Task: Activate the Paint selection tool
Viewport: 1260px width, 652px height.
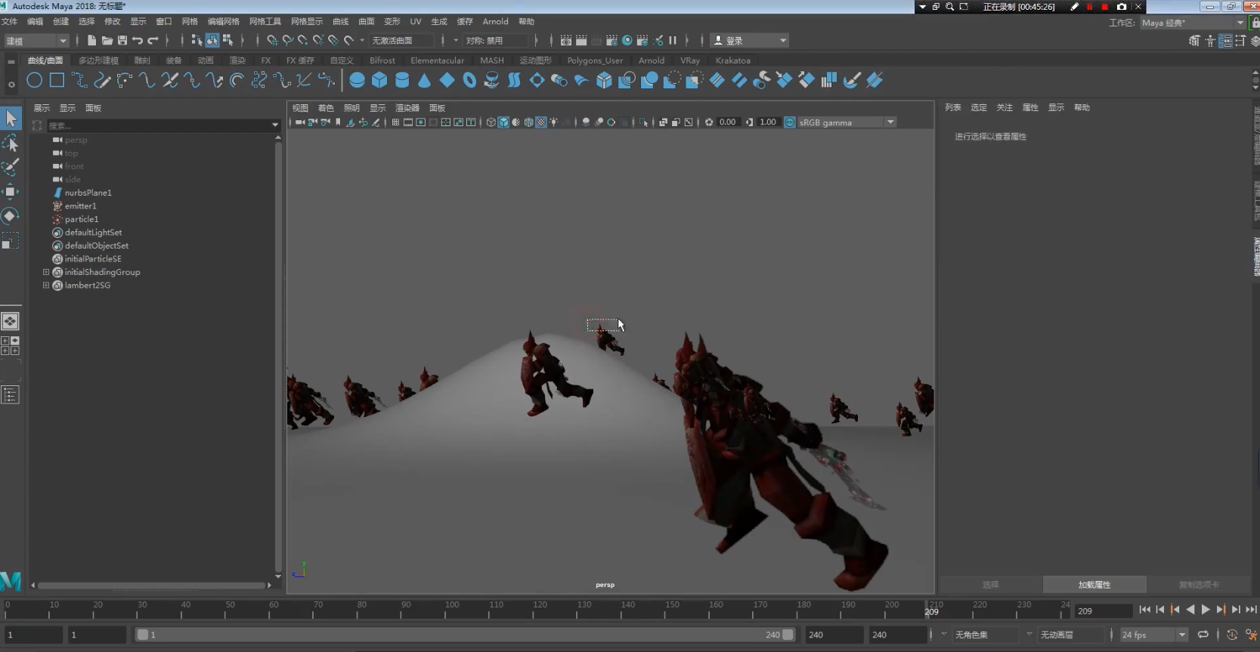Action: pos(11,167)
